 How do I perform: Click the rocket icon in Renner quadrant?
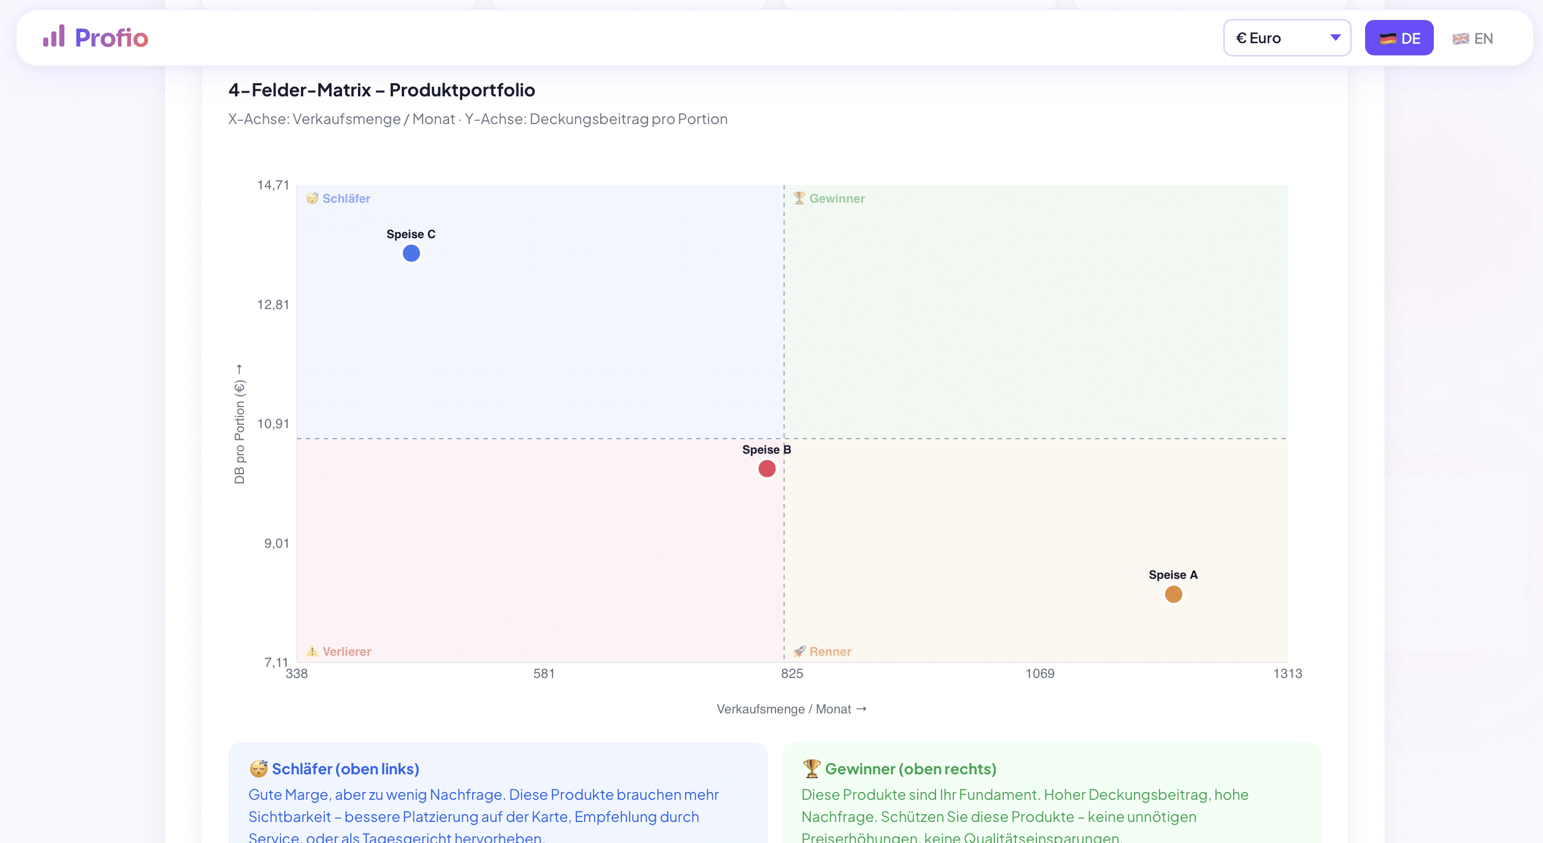click(x=799, y=651)
